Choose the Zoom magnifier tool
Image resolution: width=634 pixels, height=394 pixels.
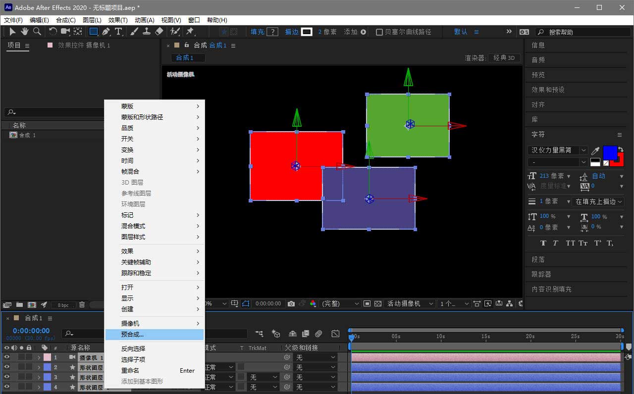click(x=37, y=32)
